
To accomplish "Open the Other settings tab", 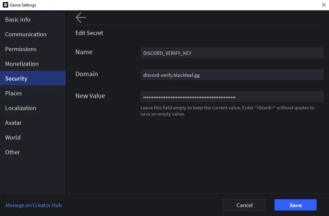I will tap(12, 152).
